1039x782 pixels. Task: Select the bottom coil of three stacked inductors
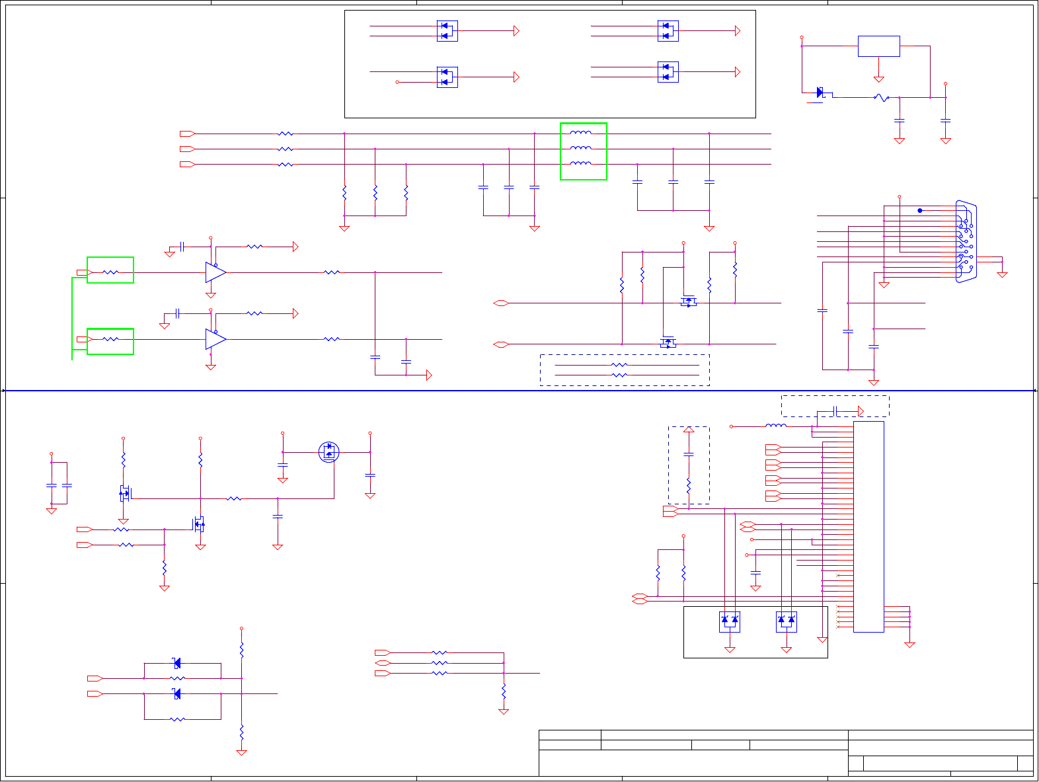click(580, 163)
